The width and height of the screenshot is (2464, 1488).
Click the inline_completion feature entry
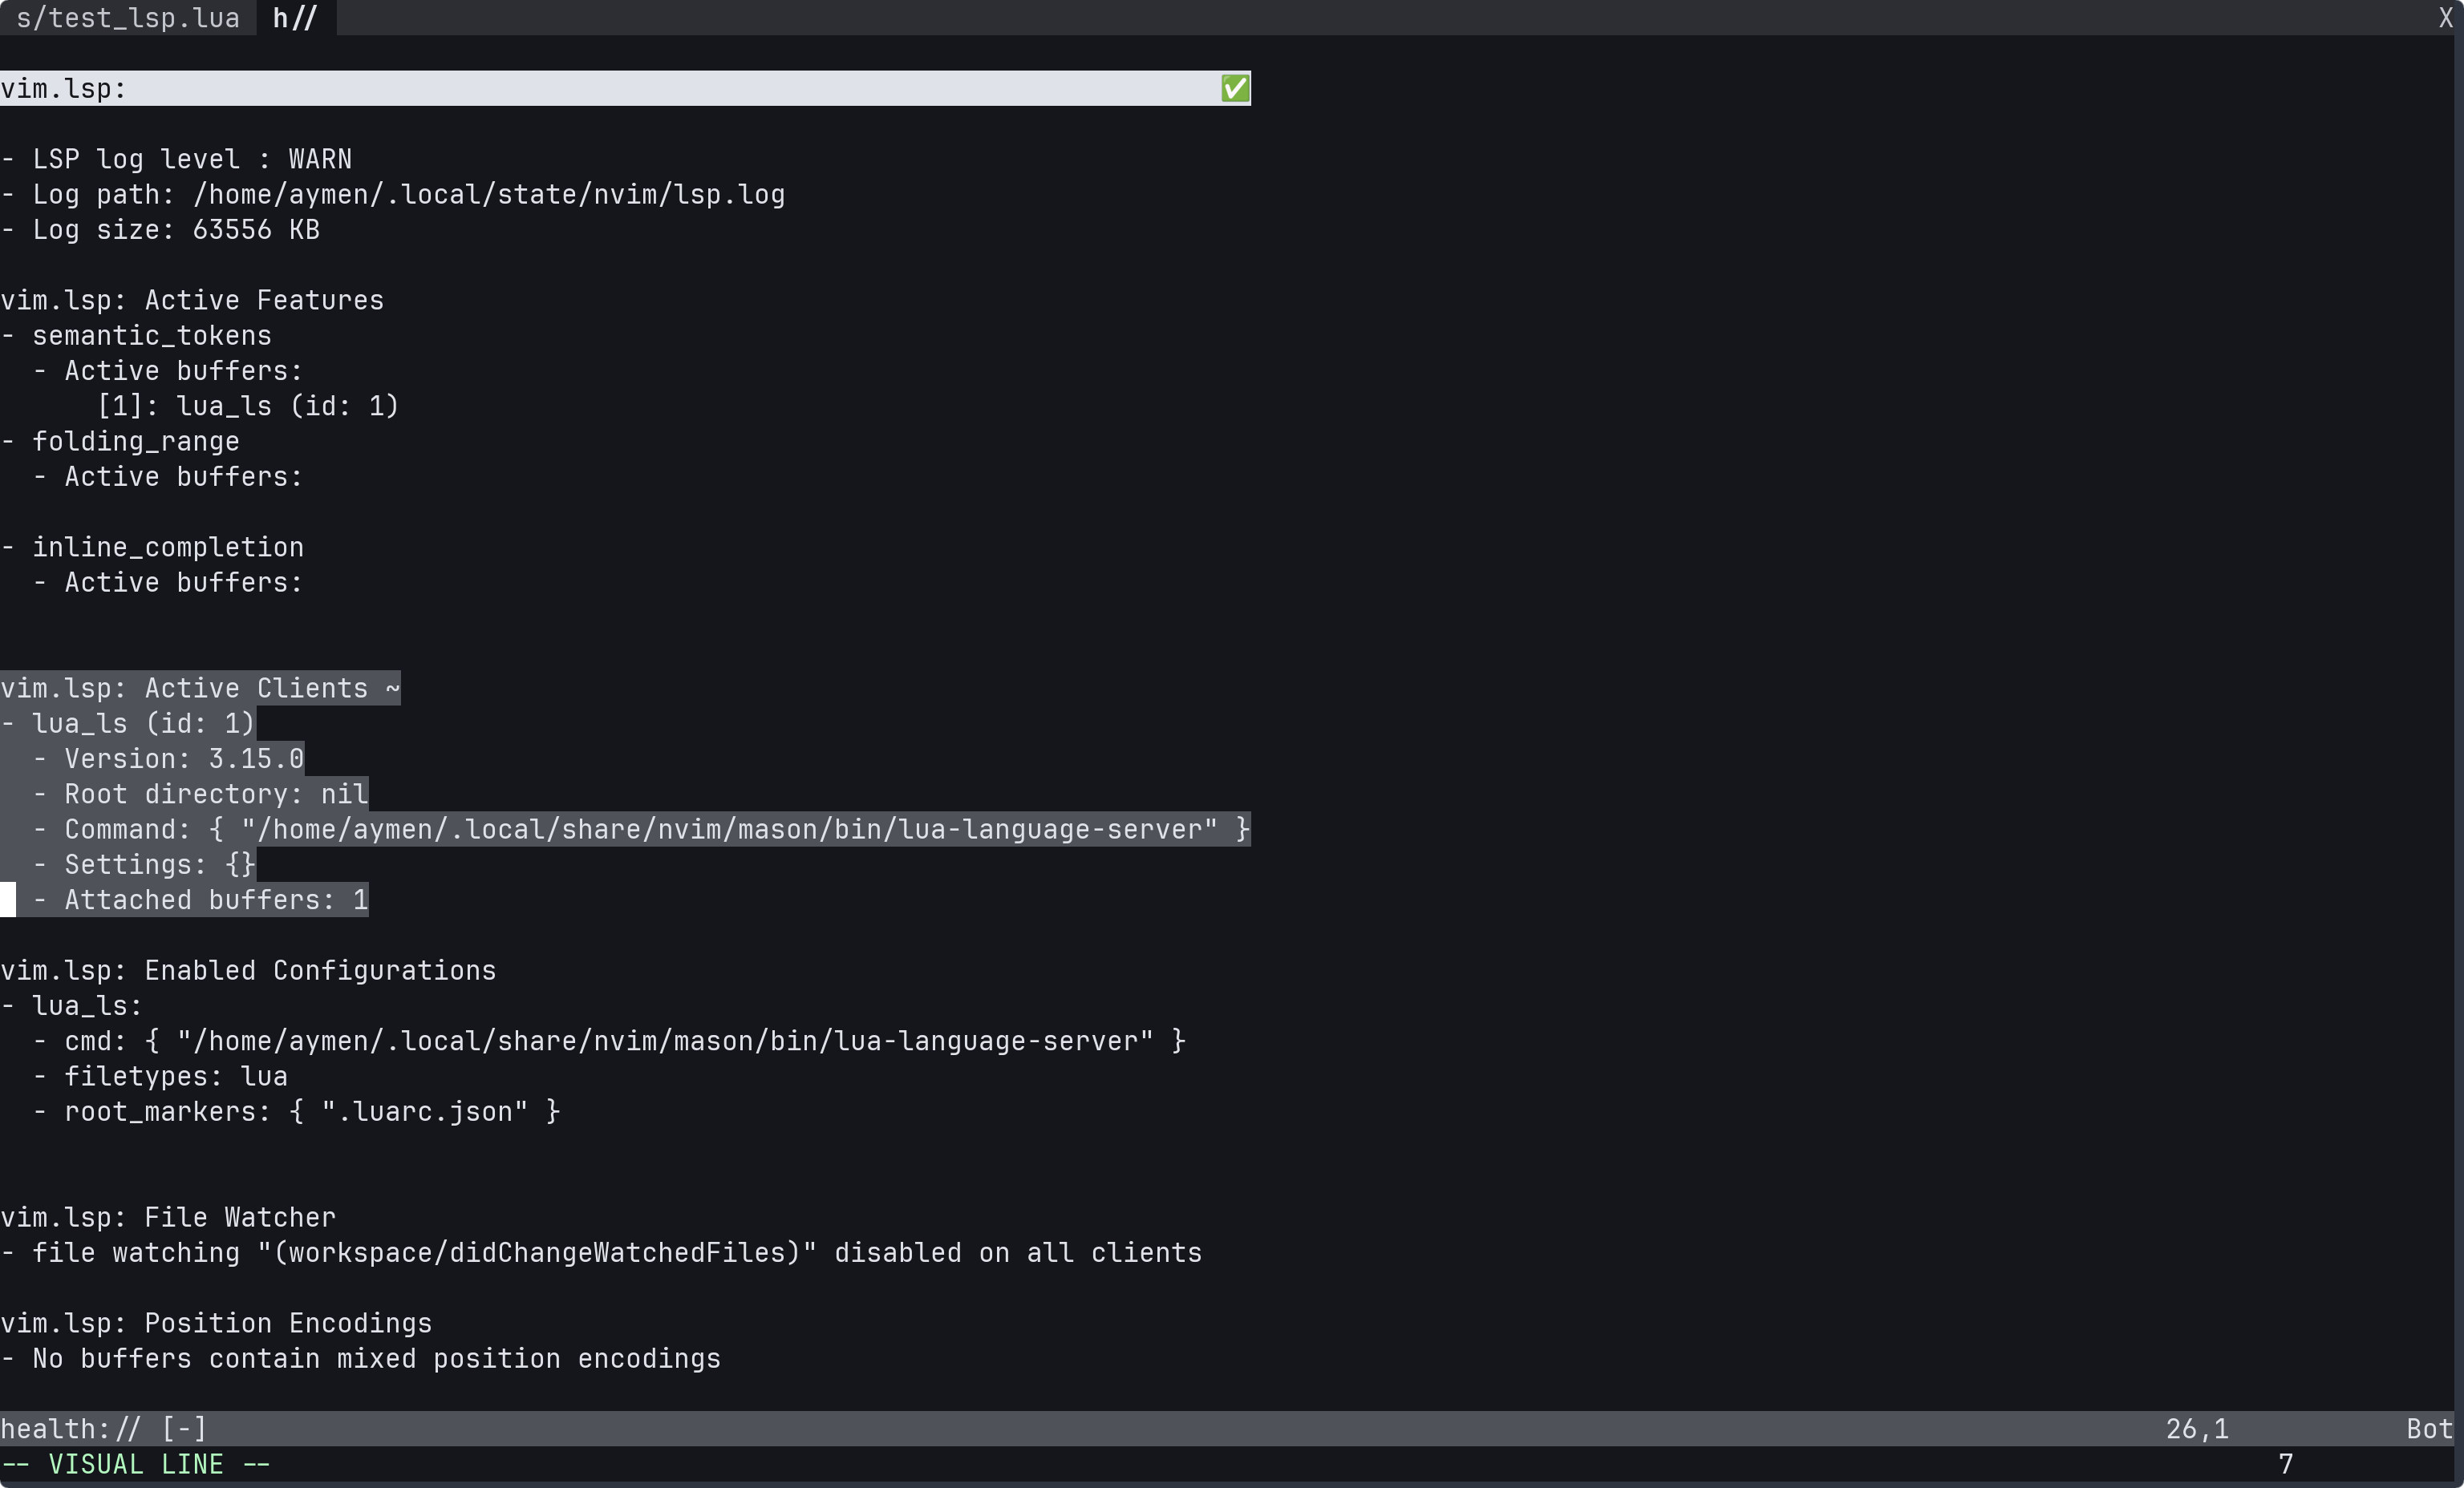click(x=167, y=548)
